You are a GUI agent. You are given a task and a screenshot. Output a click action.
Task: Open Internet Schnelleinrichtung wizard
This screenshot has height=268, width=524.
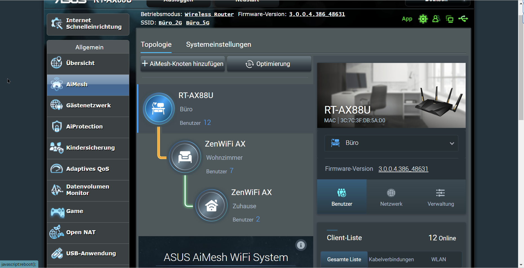tap(88, 24)
